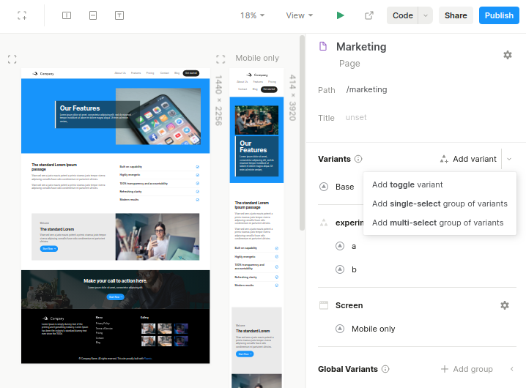Viewport: 526px width, 388px height.
Task: Click the insert/focus icon at top left
Action: click(22, 15)
